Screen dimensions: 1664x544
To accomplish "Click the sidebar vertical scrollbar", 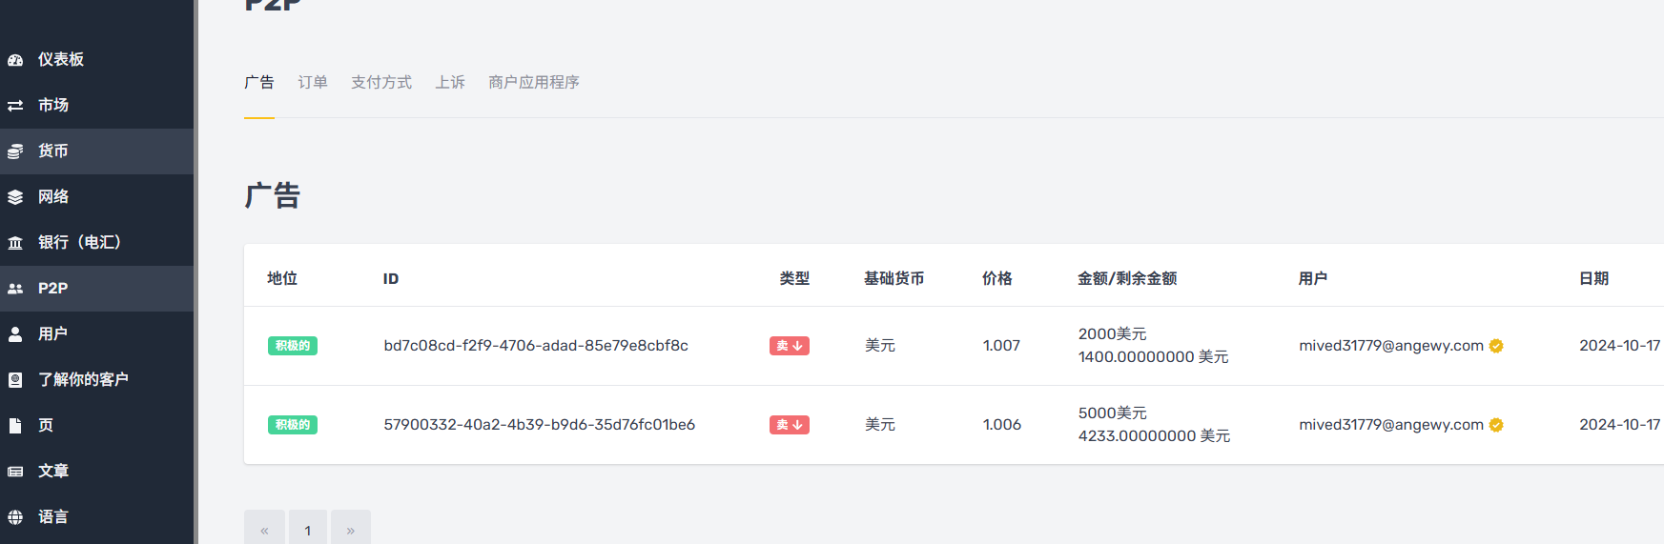I will click(x=195, y=272).
